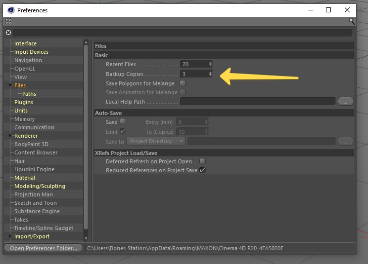Select Import/Export category

coord(32,237)
